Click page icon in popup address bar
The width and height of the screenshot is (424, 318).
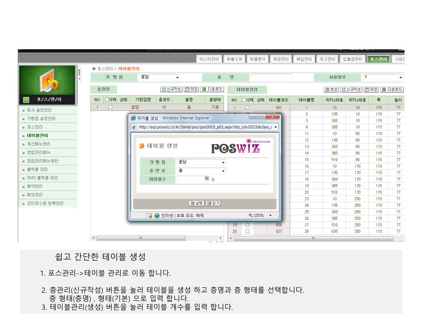point(135,127)
